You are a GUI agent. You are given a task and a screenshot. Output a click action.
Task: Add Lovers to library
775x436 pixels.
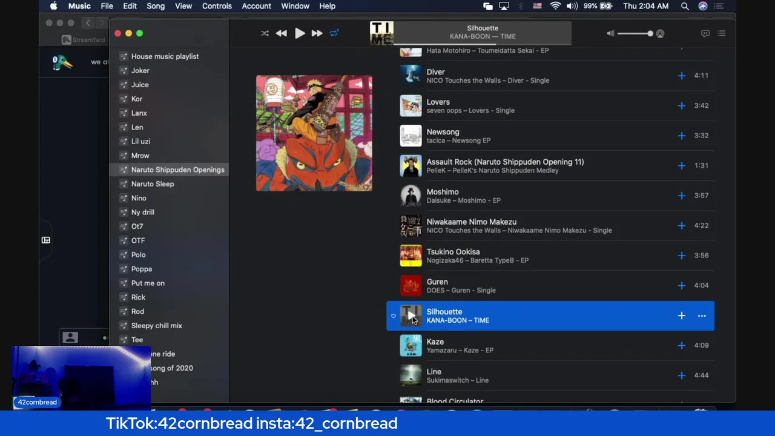click(682, 105)
